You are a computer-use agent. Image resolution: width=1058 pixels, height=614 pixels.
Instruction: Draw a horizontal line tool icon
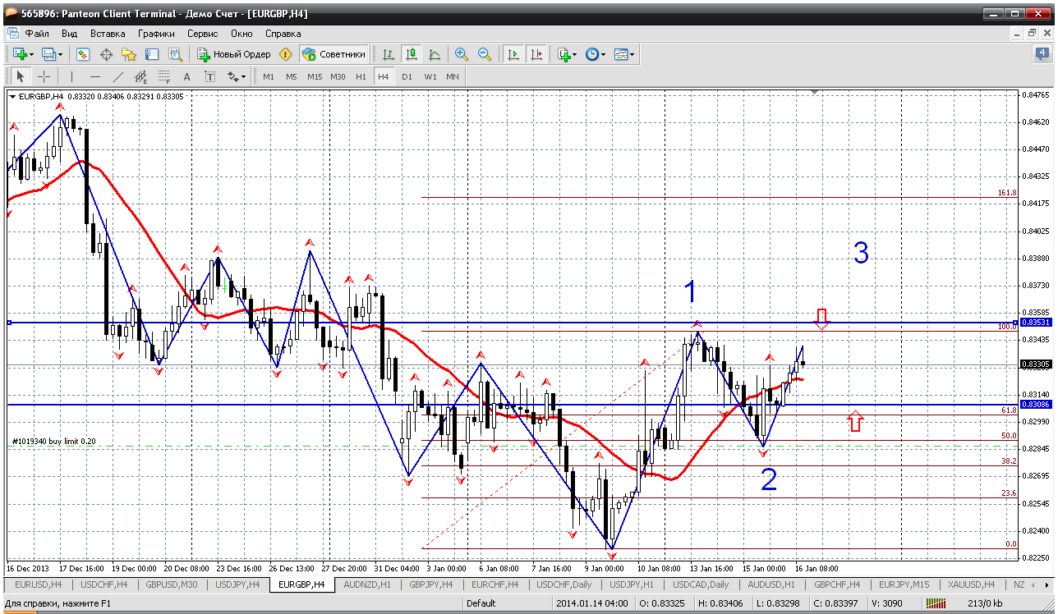click(x=94, y=76)
